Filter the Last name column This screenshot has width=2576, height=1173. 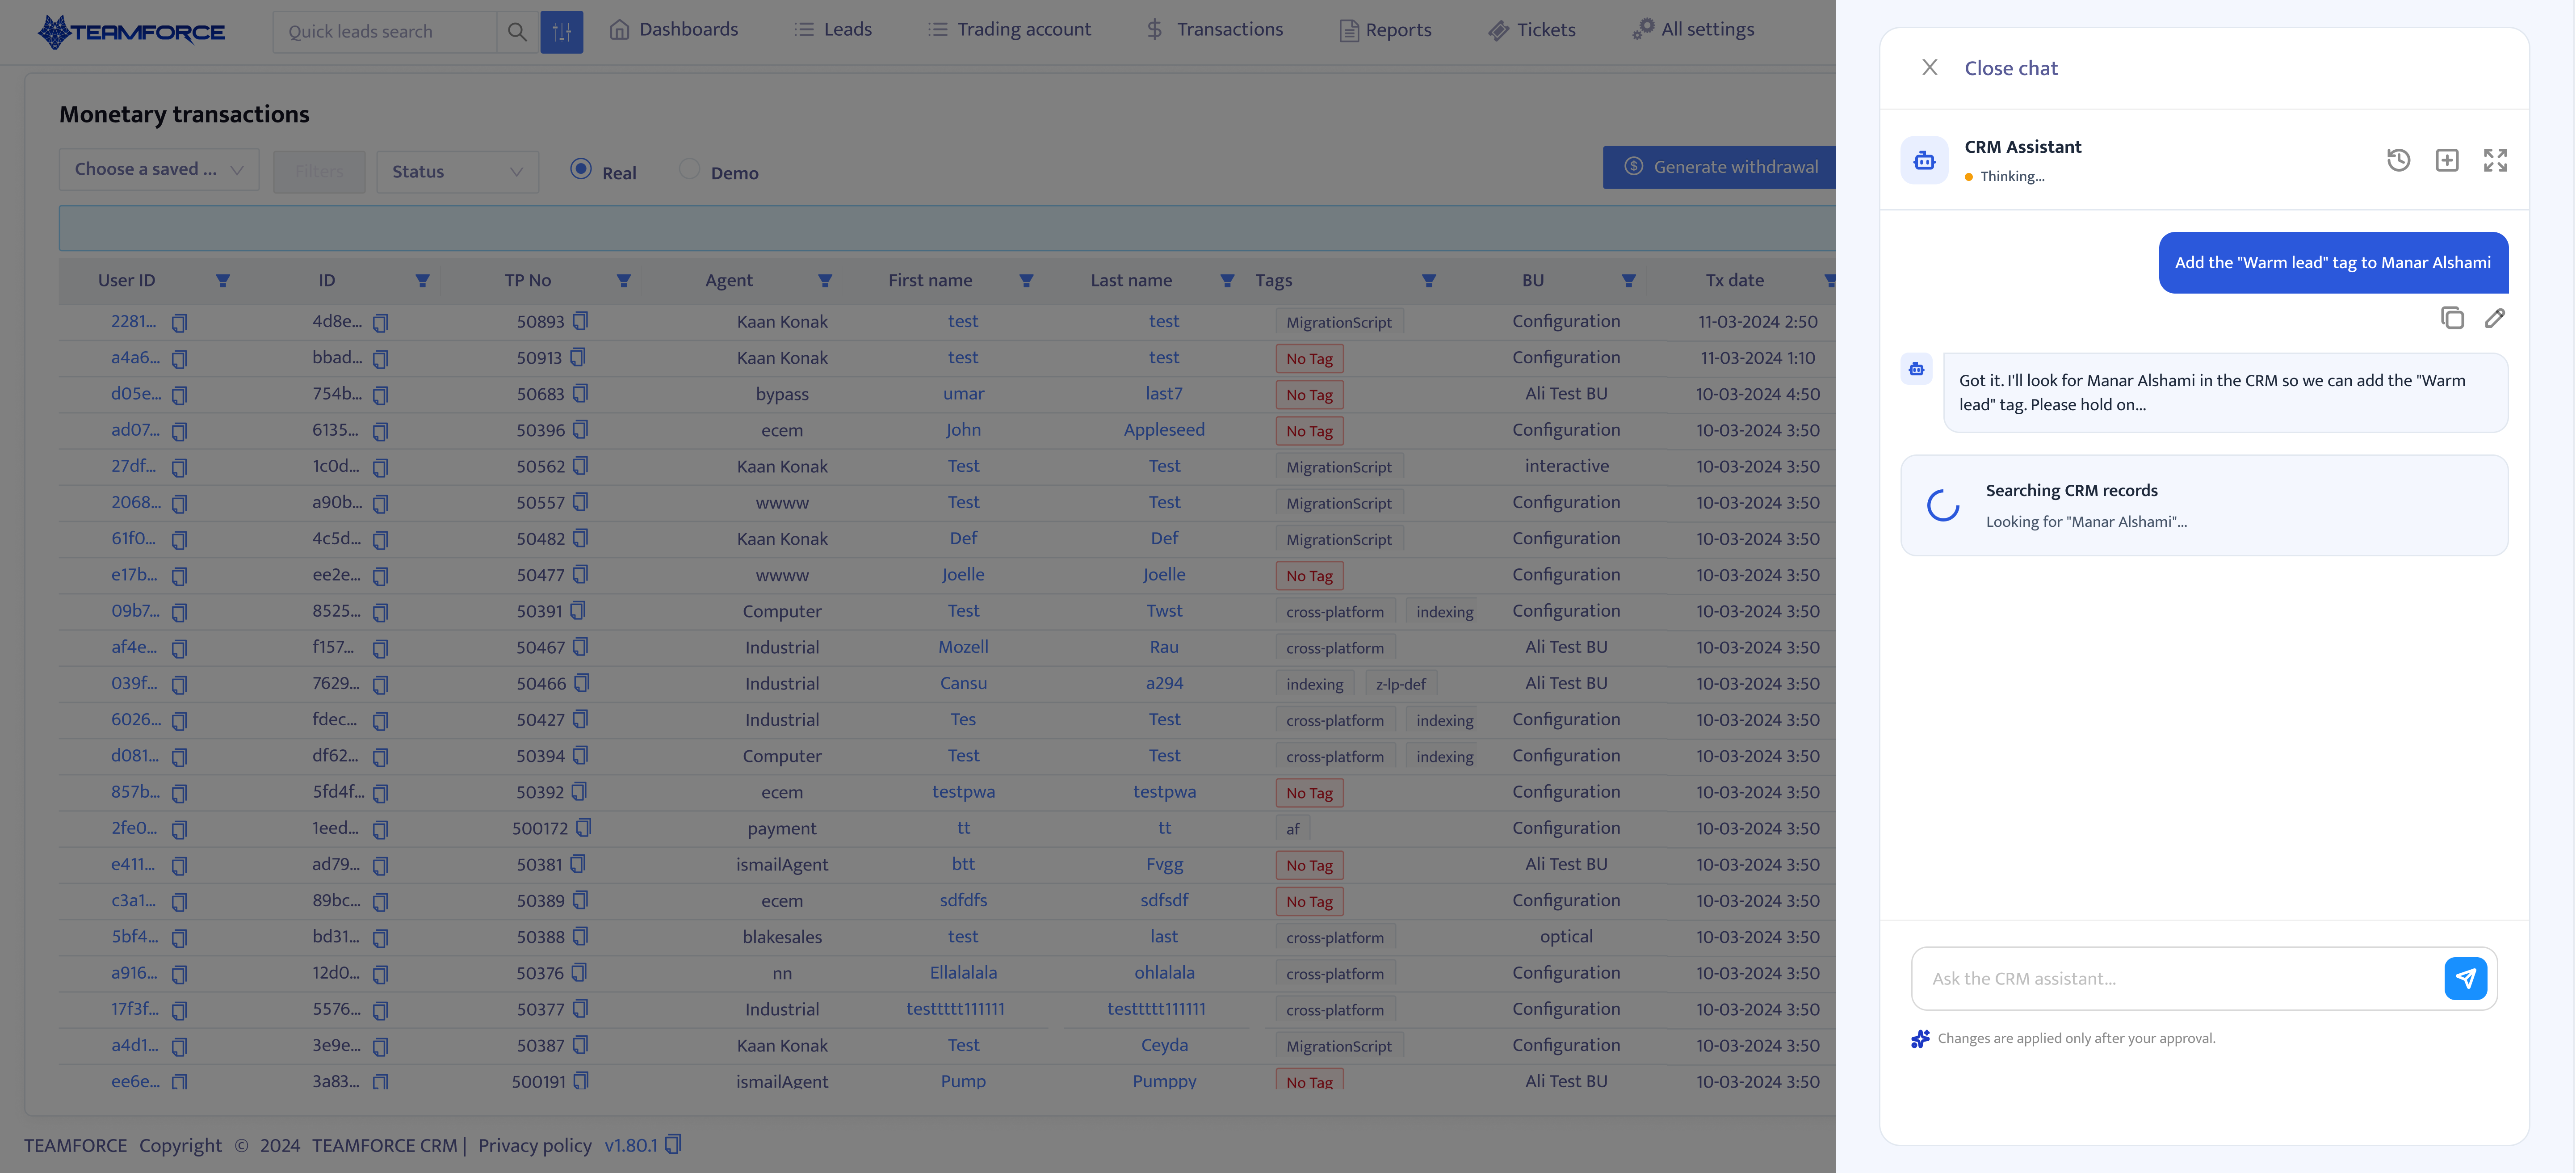point(1227,281)
